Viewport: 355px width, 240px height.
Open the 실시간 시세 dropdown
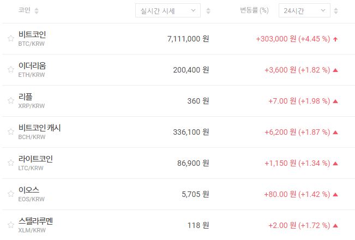click(x=167, y=11)
